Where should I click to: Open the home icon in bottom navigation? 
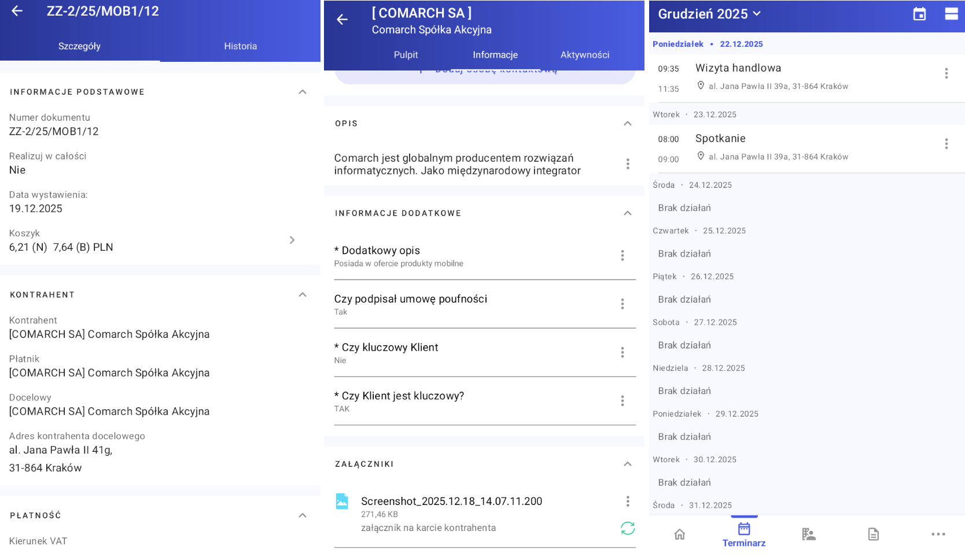tap(680, 534)
